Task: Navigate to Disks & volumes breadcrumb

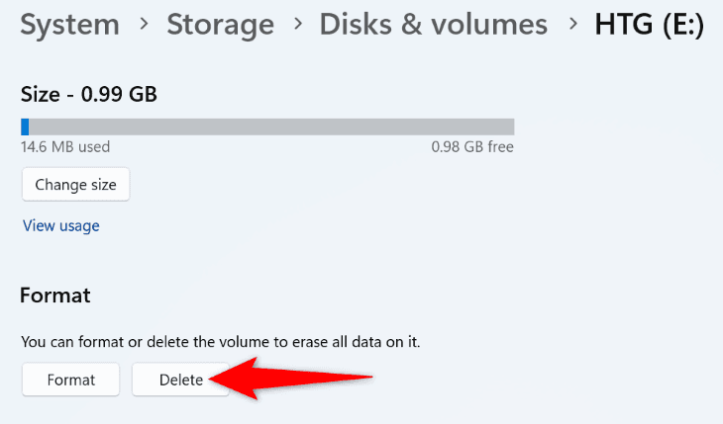Action: 434,24
